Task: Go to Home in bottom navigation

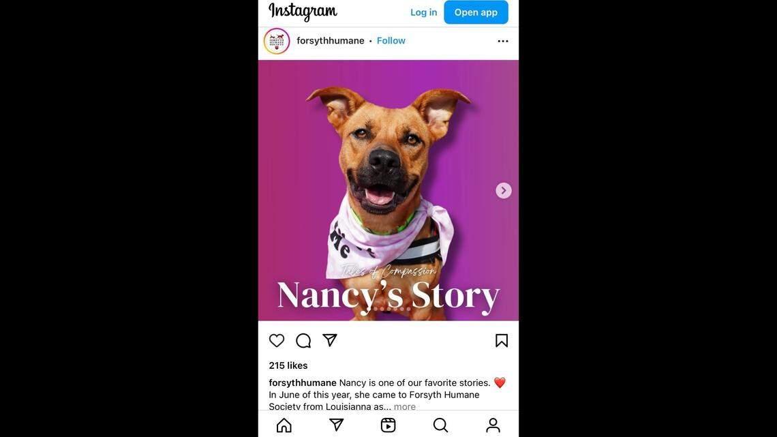Action: pyautogui.click(x=284, y=425)
